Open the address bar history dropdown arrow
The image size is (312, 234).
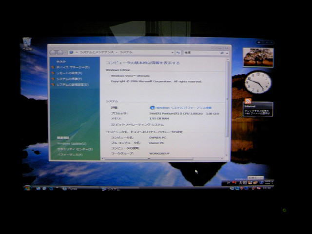172,53
